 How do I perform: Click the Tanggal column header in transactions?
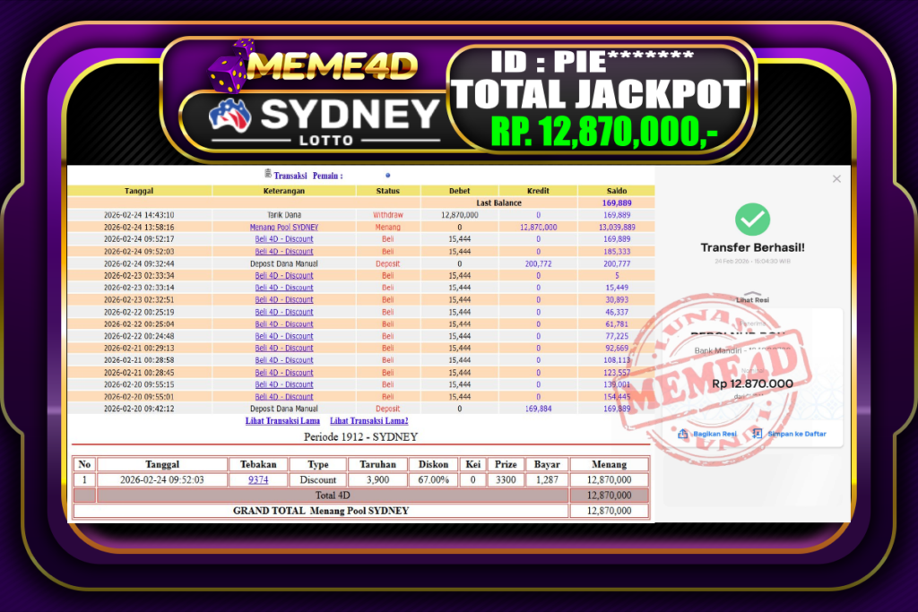click(x=139, y=191)
